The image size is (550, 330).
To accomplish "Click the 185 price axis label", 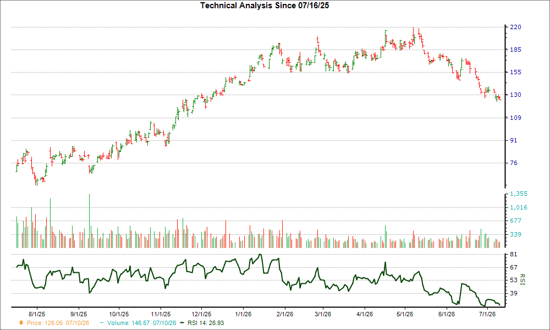I will coord(515,50).
